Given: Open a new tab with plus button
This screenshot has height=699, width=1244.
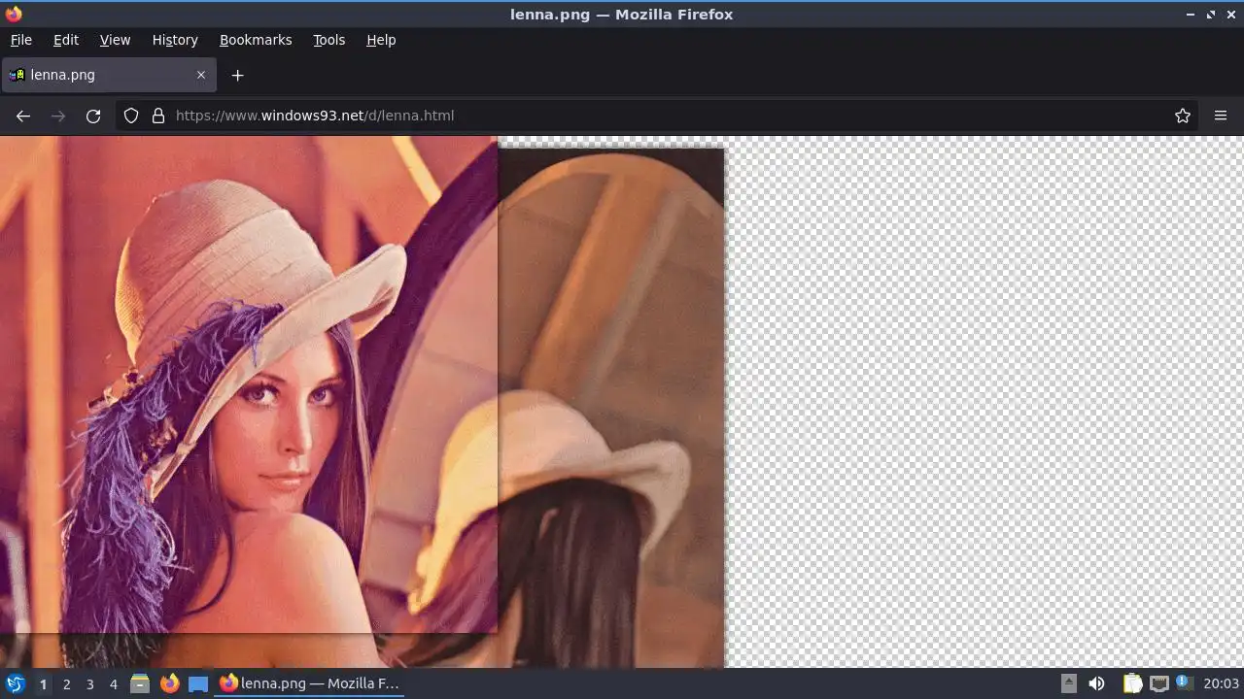Looking at the screenshot, I should click(x=237, y=75).
